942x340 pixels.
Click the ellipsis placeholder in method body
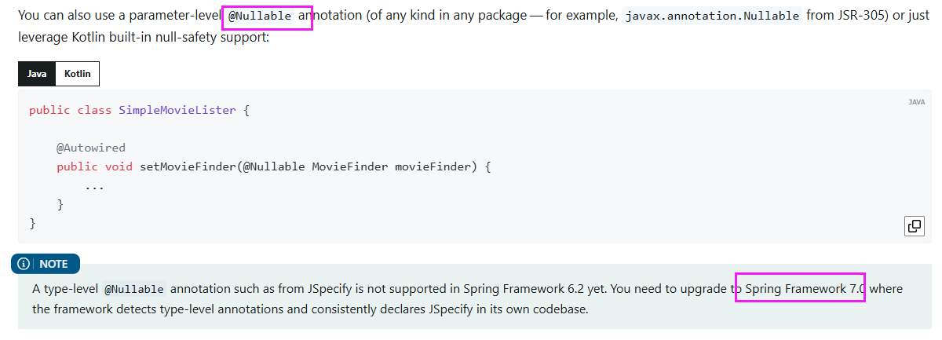click(94, 187)
